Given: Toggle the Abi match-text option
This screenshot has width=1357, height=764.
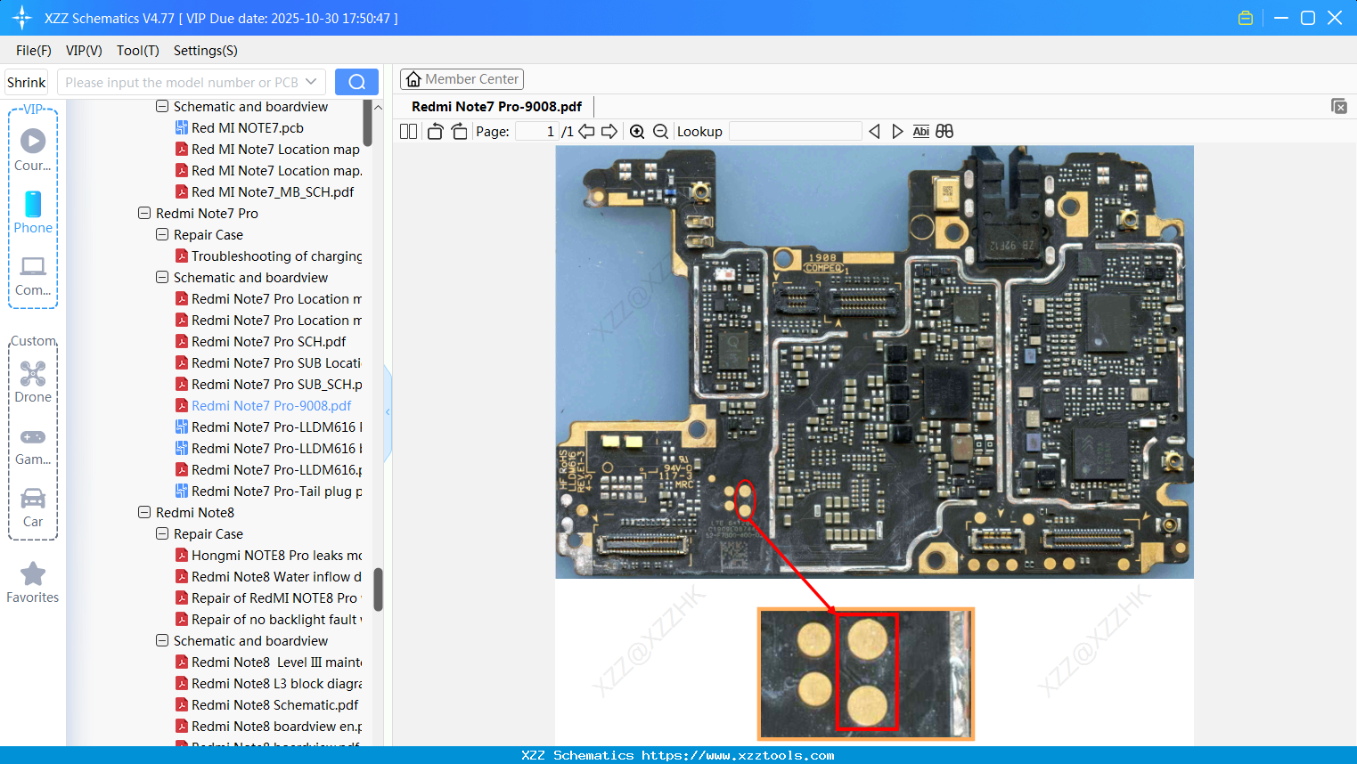Looking at the screenshot, I should (920, 132).
